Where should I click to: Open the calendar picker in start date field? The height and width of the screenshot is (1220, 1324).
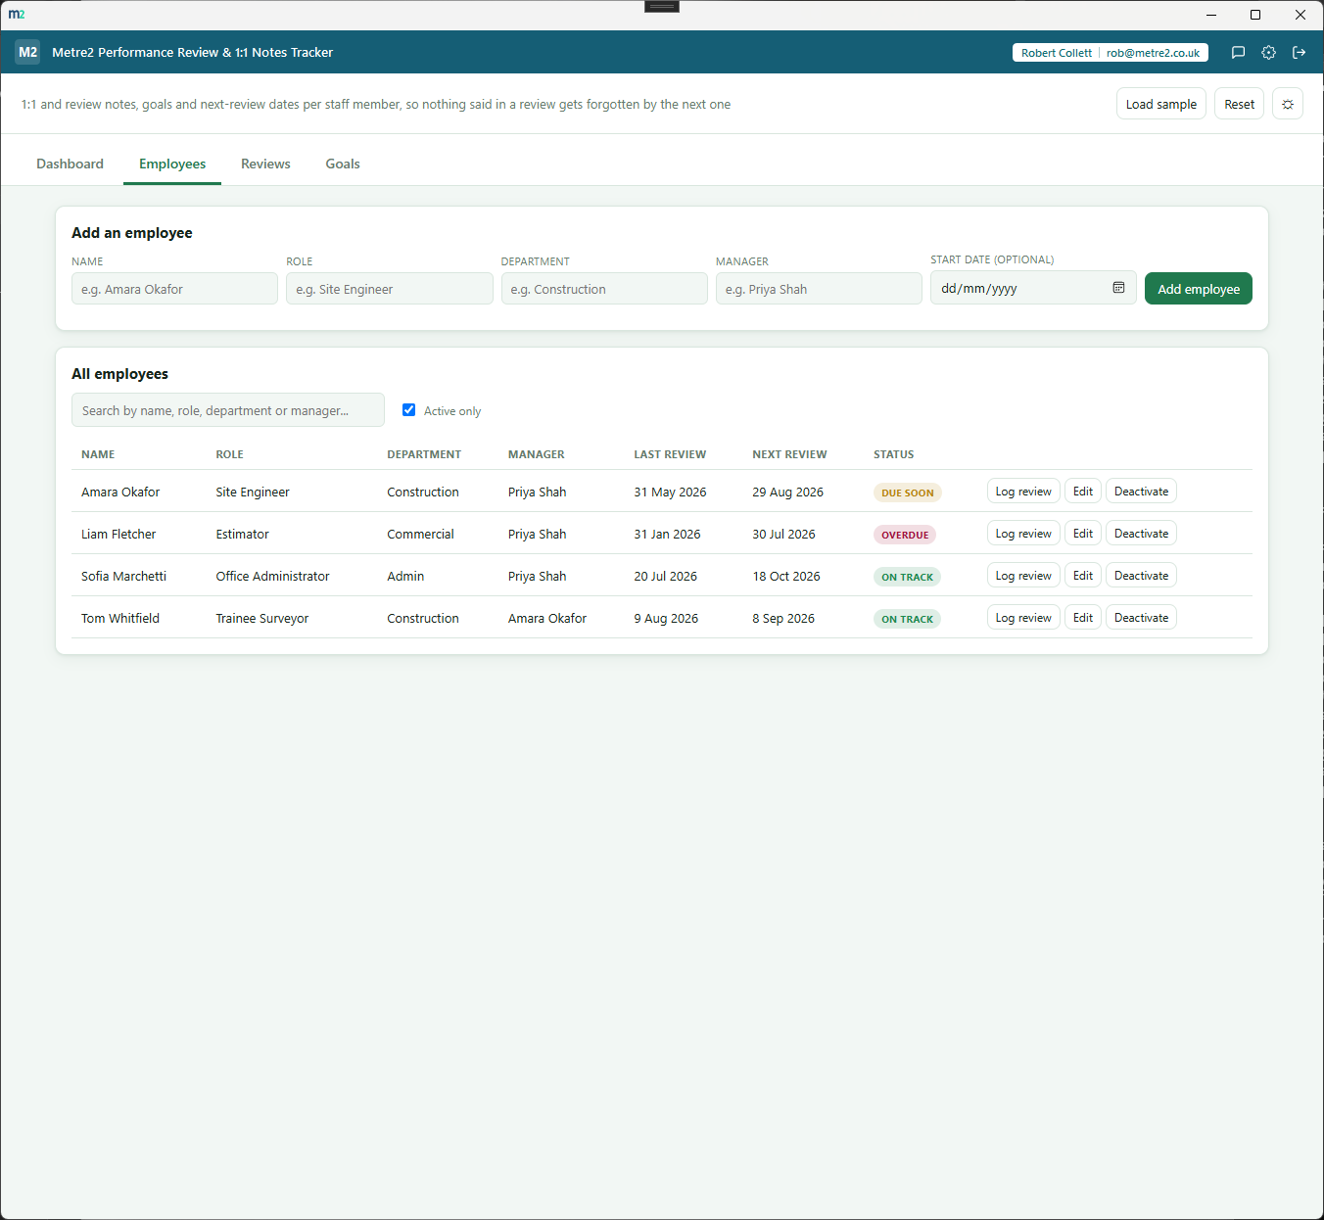[x=1118, y=288]
